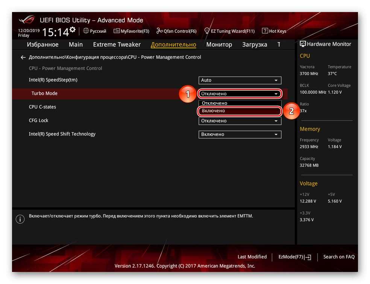Screen dimensions: 370x284
Task: Click the EZ Tuning Wizard bulb icon
Action: [207, 31]
